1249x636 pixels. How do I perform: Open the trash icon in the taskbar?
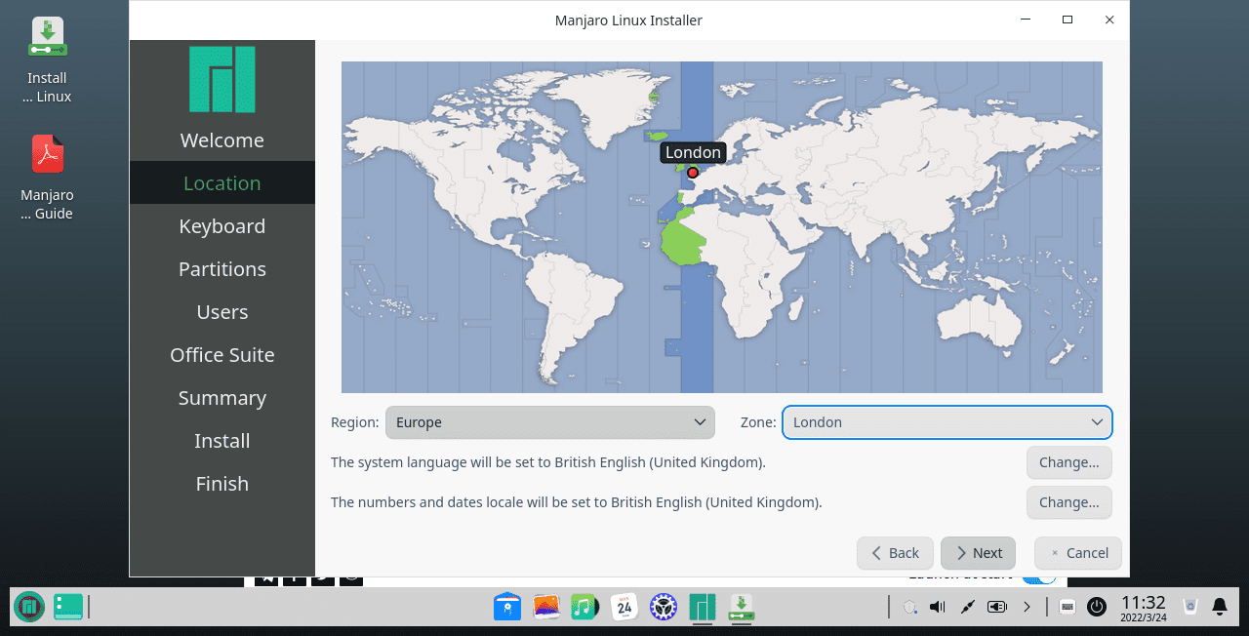(1189, 607)
